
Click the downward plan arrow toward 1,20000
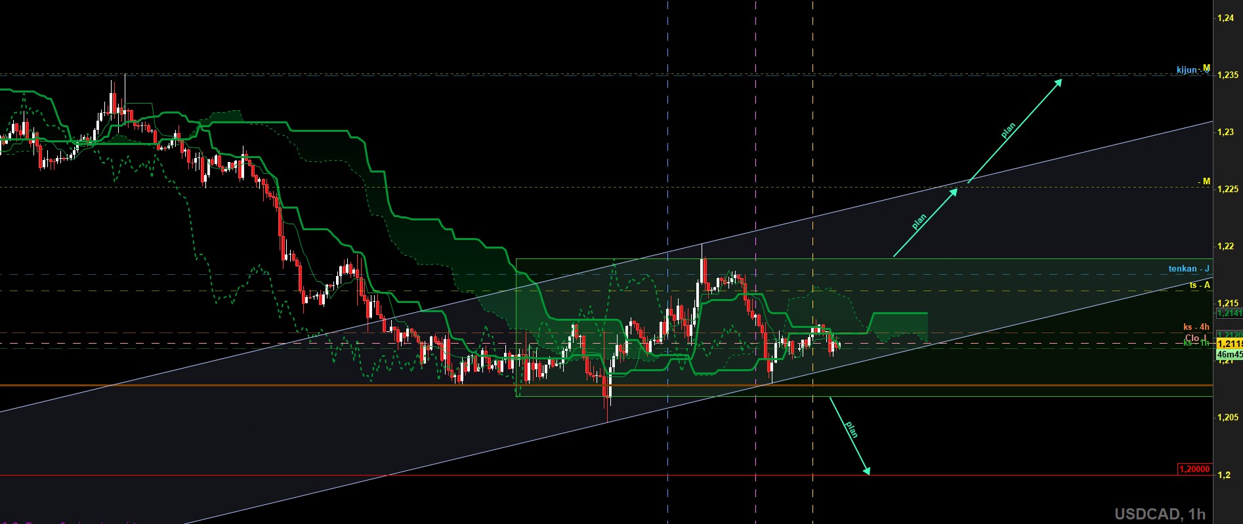pos(849,435)
